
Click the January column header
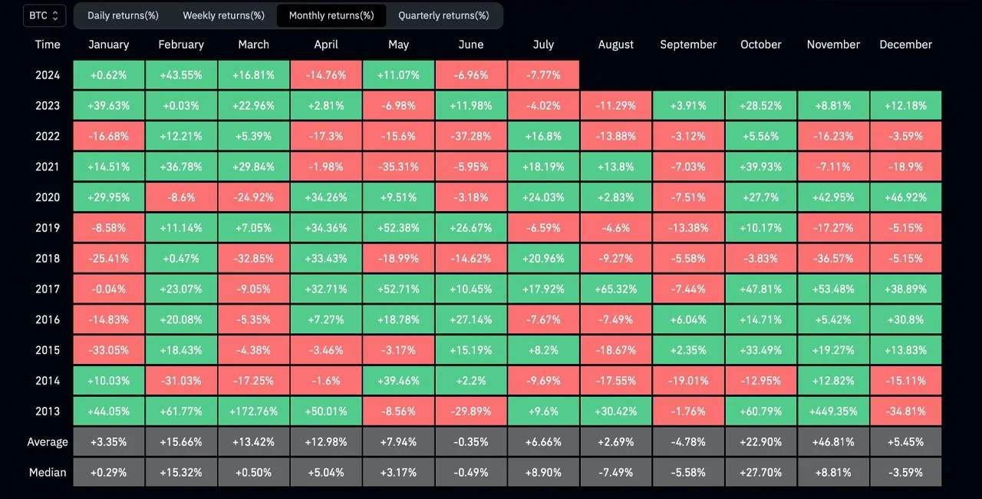point(109,45)
